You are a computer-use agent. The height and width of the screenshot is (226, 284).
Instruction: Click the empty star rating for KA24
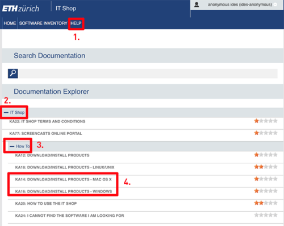(266, 215)
